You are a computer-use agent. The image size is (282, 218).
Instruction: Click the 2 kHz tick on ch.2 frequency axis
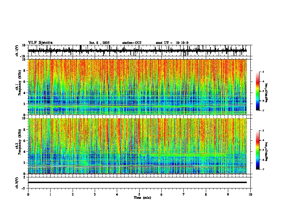(25, 163)
